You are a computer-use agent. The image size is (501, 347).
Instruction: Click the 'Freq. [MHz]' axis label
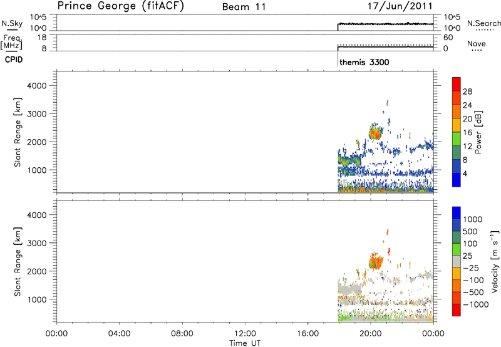[x=11, y=42]
